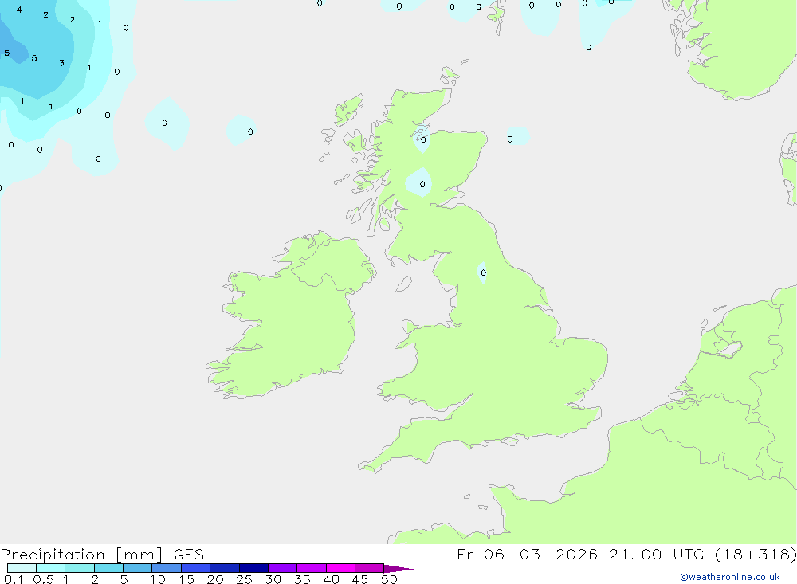This screenshot has width=797, height=584.
Task: Select the 15–20 mm legend color swatch
Action: point(195,568)
